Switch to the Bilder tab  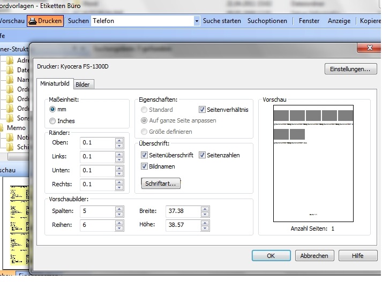coord(83,85)
